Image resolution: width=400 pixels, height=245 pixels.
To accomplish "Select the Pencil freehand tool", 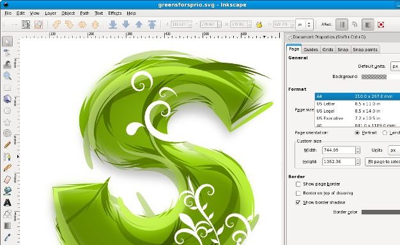I will coord(7,145).
